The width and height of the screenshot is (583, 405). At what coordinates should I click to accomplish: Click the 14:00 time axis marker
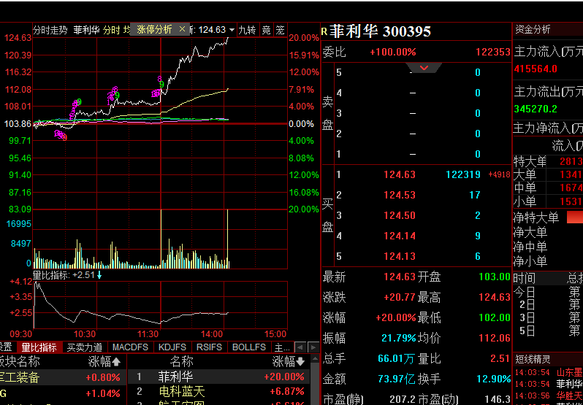(x=213, y=333)
